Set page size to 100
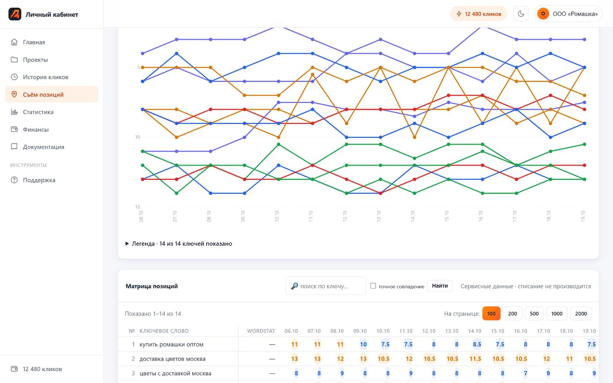Image resolution: width=613 pixels, height=383 pixels. (491, 313)
